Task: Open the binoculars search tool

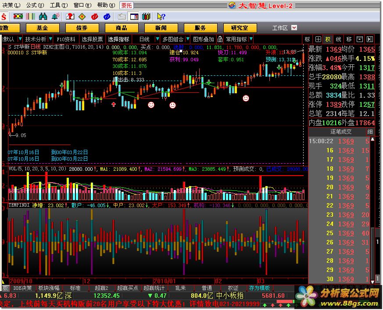Action: pos(43,17)
